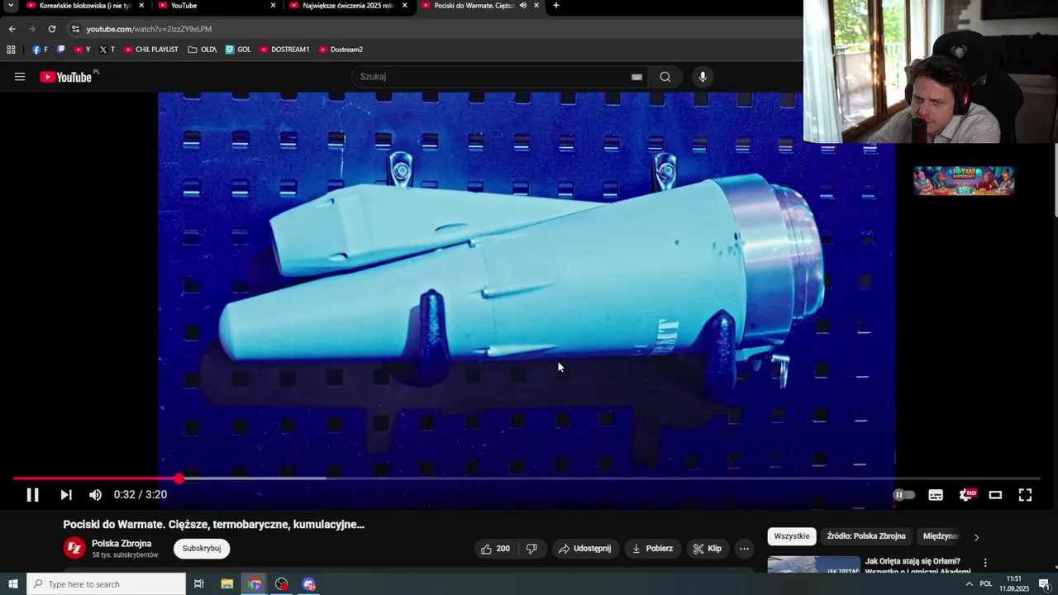Viewport: 1058px width, 595px height.
Task: Toggle the autoplay switch in the player
Action: click(904, 495)
